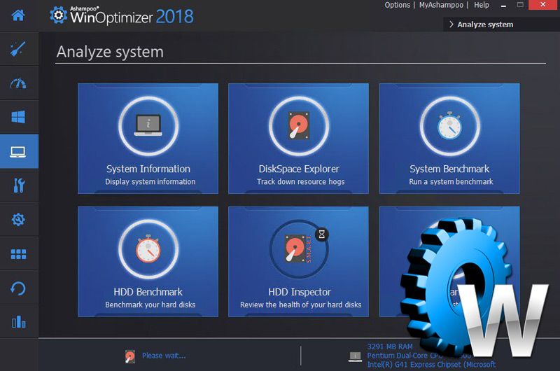
Task: Click the Analyze system breadcrumb
Action: (485, 24)
